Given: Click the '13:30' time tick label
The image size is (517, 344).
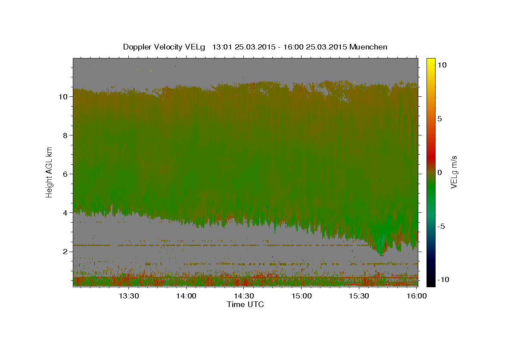Looking at the screenshot, I should pos(128,296).
